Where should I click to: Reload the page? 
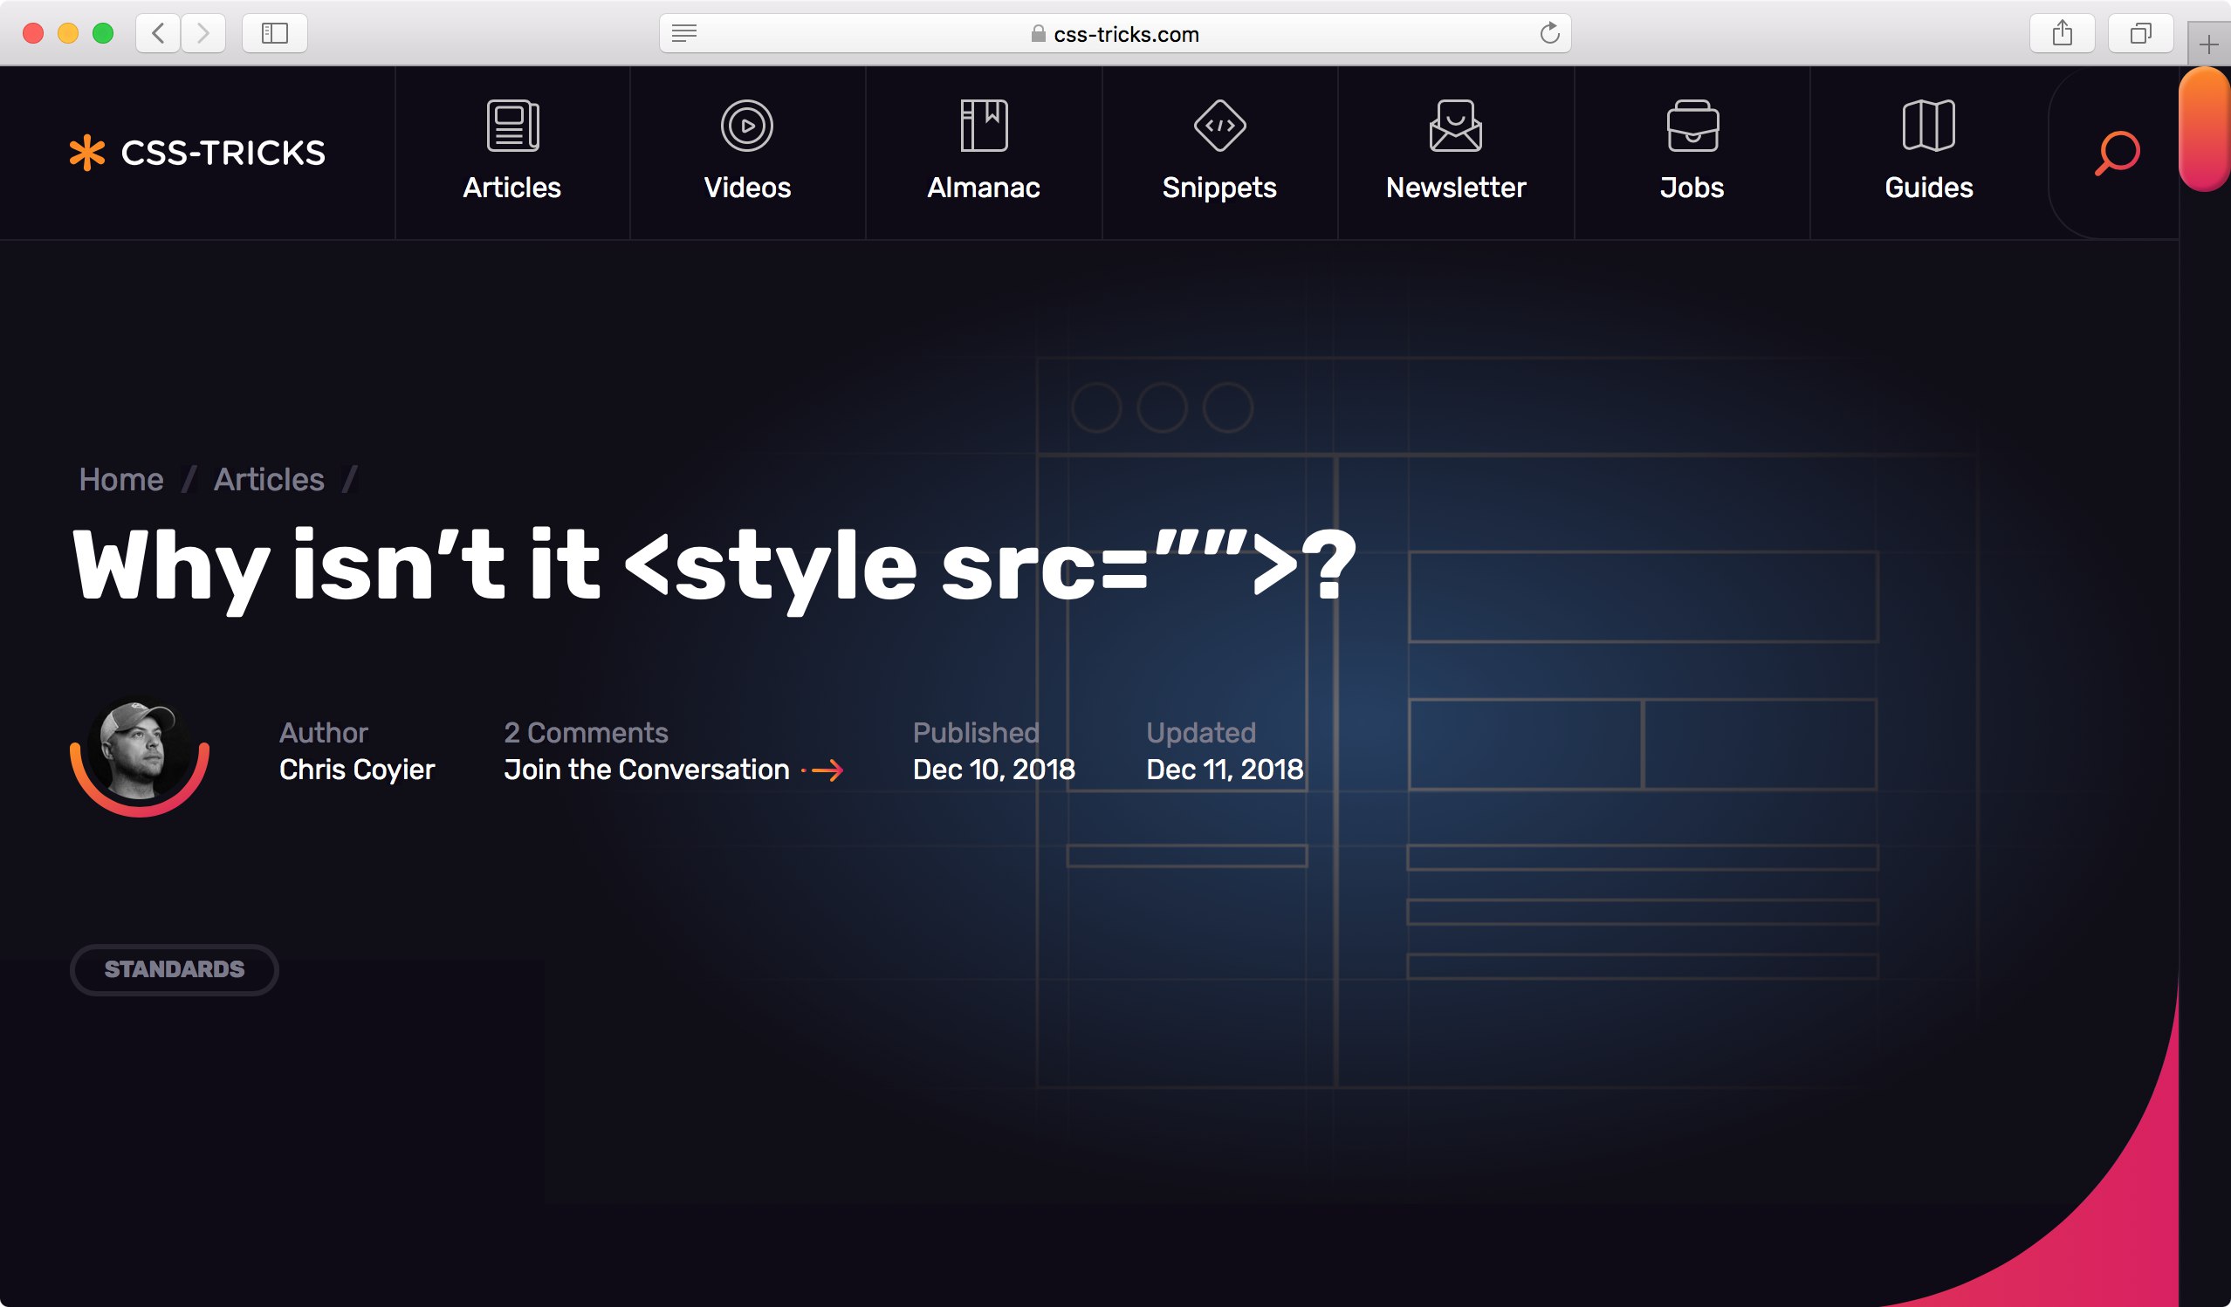(1549, 34)
